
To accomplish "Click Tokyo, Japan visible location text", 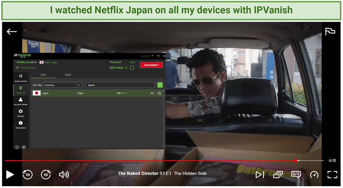I will [x=51, y=62].
